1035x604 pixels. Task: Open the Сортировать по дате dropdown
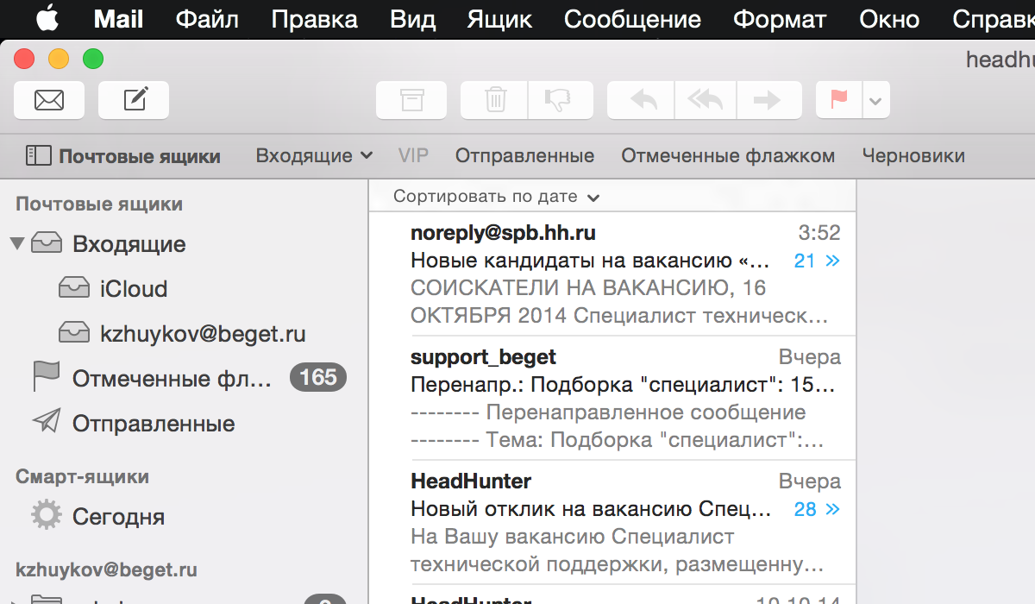tap(496, 197)
